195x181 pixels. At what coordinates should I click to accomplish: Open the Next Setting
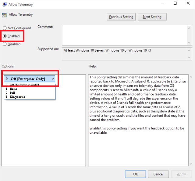(152, 17)
